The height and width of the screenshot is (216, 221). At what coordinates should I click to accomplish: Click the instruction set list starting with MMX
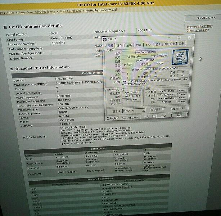click(155, 82)
